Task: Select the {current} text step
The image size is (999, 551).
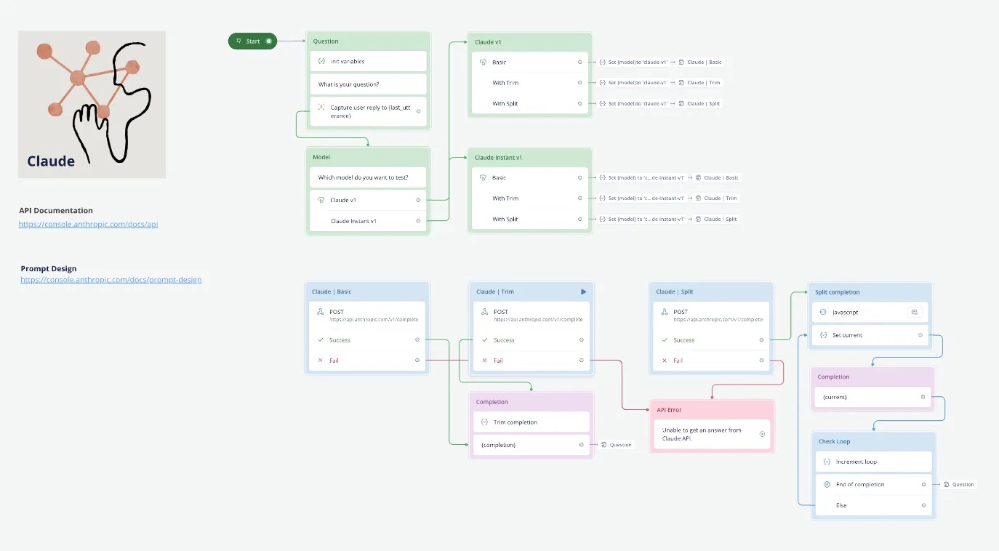Action: click(x=872, y=397)
